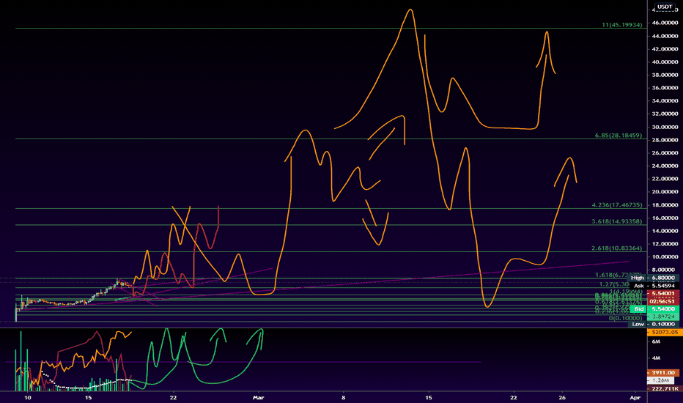Click the 222.711K volume value label
This screenshot has width=683, height=403.
pos(665,388)
